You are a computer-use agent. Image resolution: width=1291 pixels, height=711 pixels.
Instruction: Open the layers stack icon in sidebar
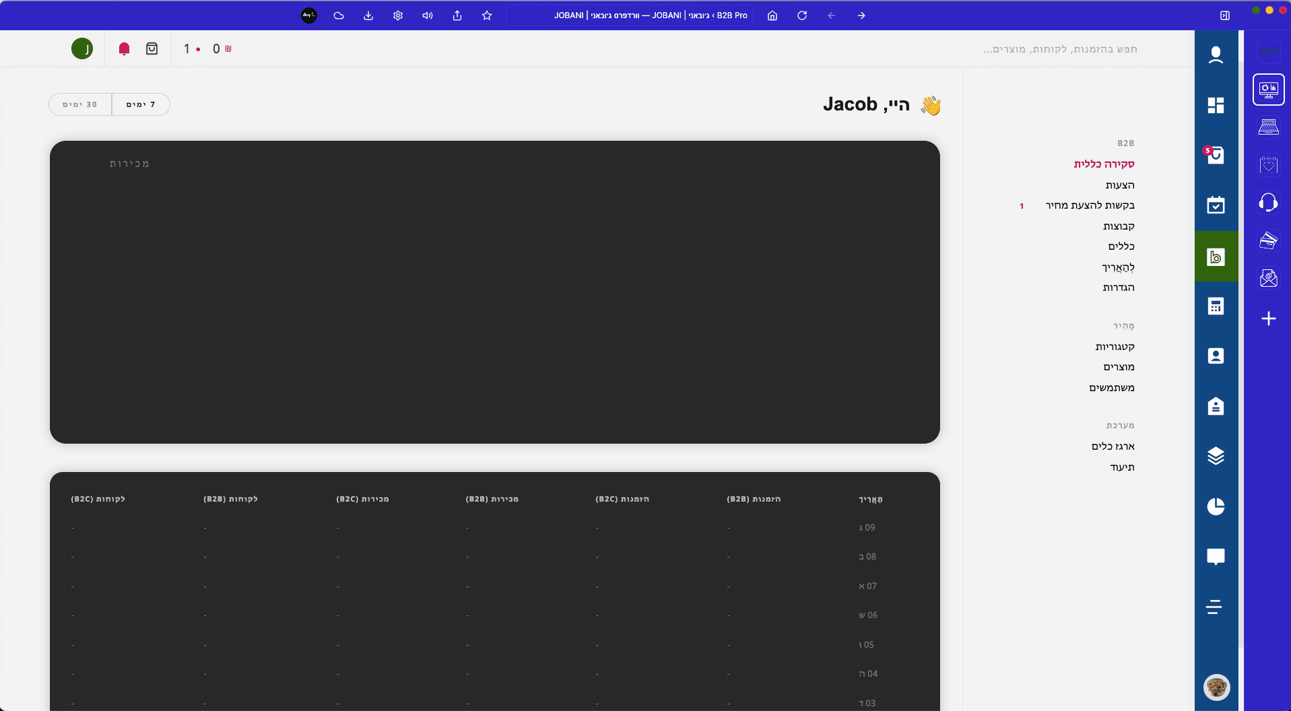coord(1216,456)
